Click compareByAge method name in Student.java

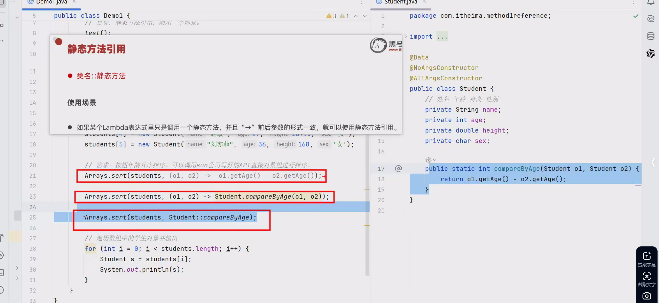pos(517,169)
